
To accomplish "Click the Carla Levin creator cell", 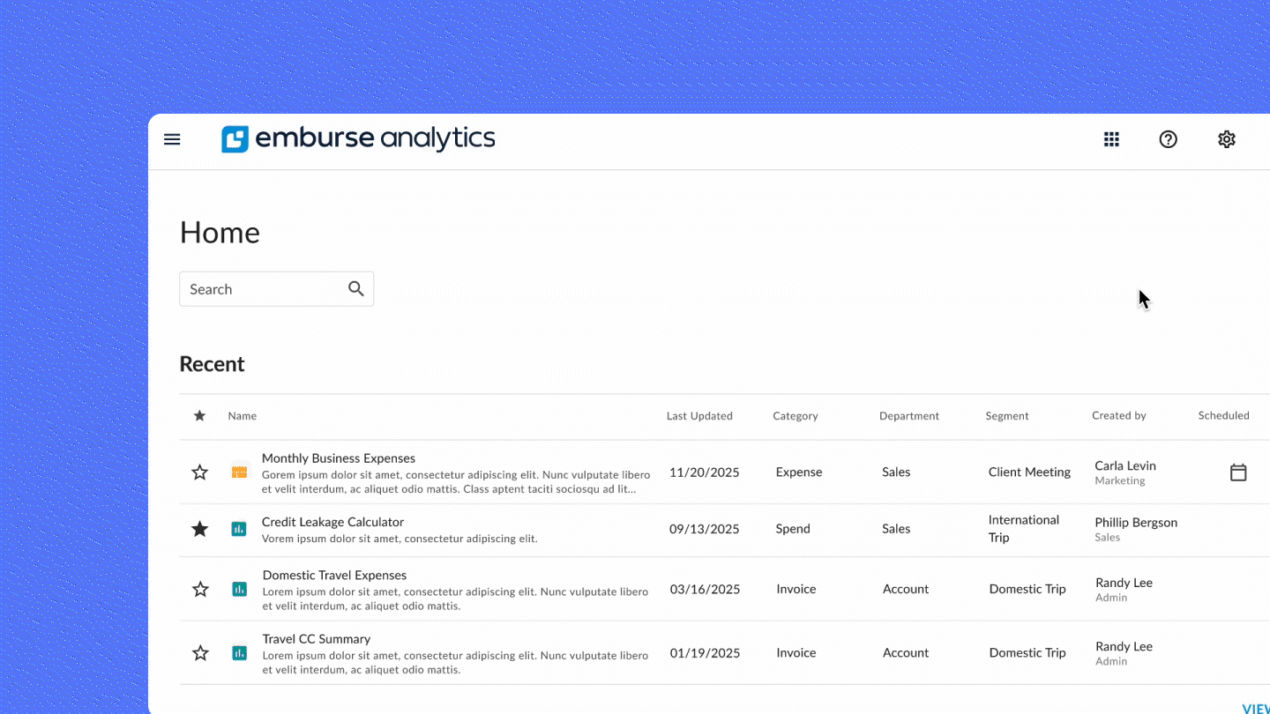I will (1125, 472).
